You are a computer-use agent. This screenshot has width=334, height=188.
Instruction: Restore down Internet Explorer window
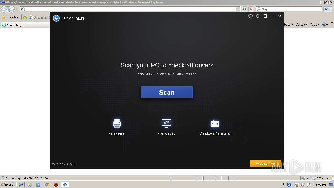[x=327, y=2]
